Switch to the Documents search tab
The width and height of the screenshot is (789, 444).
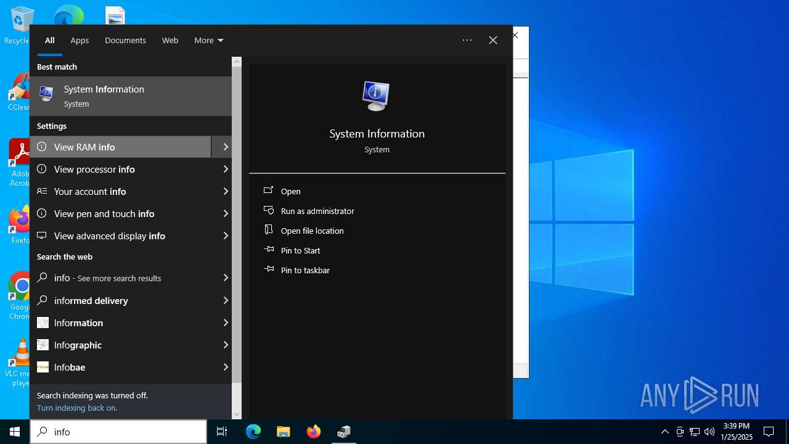click(x=125, y=40)
